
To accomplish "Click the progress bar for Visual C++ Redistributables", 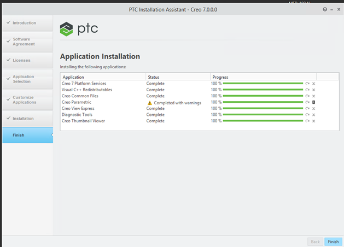I will pos(263,90).
